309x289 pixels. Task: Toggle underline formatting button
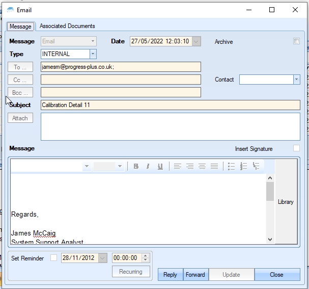click(160, 166)
